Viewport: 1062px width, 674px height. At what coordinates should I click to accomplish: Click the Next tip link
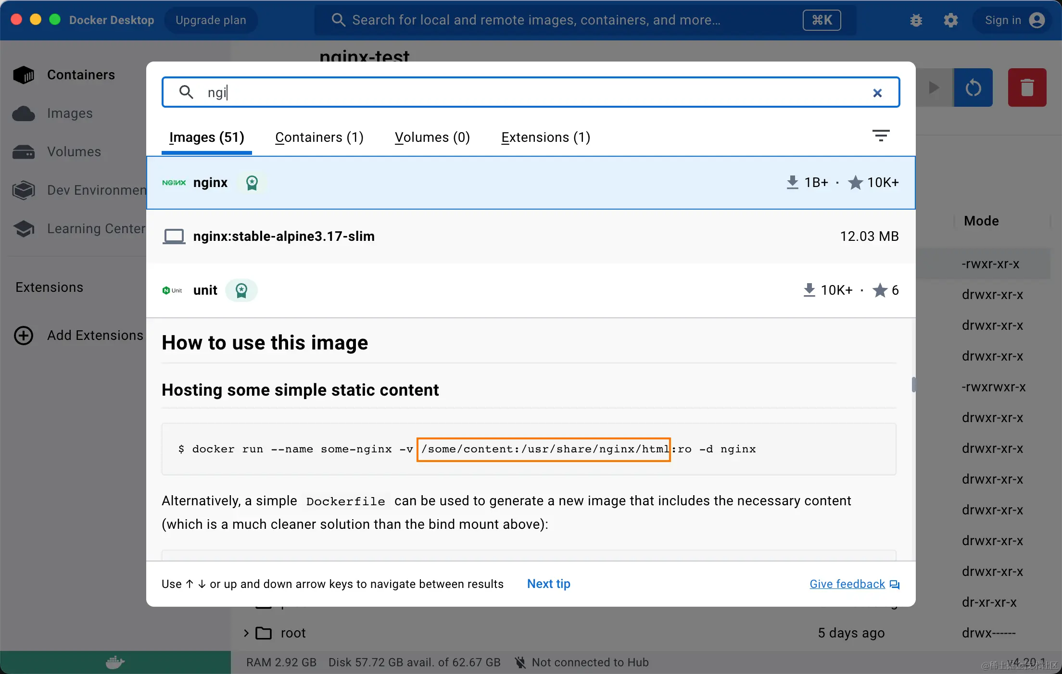click(x=548, y=584)
